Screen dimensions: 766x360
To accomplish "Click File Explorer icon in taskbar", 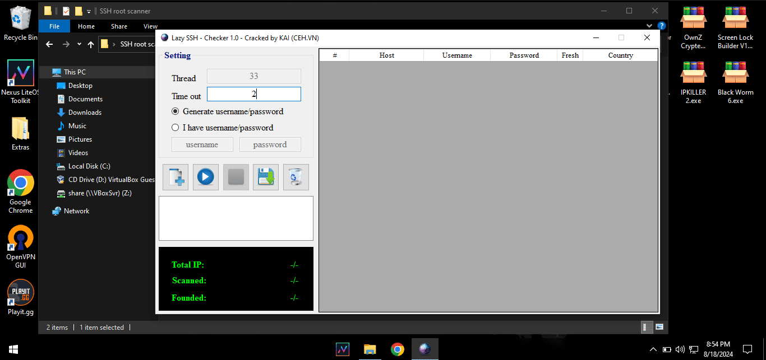I will coord(370,349).
